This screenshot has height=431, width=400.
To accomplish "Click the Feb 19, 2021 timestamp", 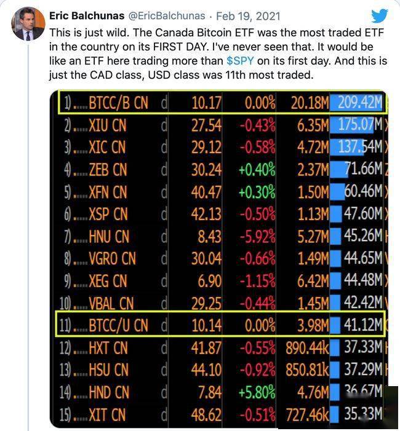I will pyautogui.click(x=248, y=16).
